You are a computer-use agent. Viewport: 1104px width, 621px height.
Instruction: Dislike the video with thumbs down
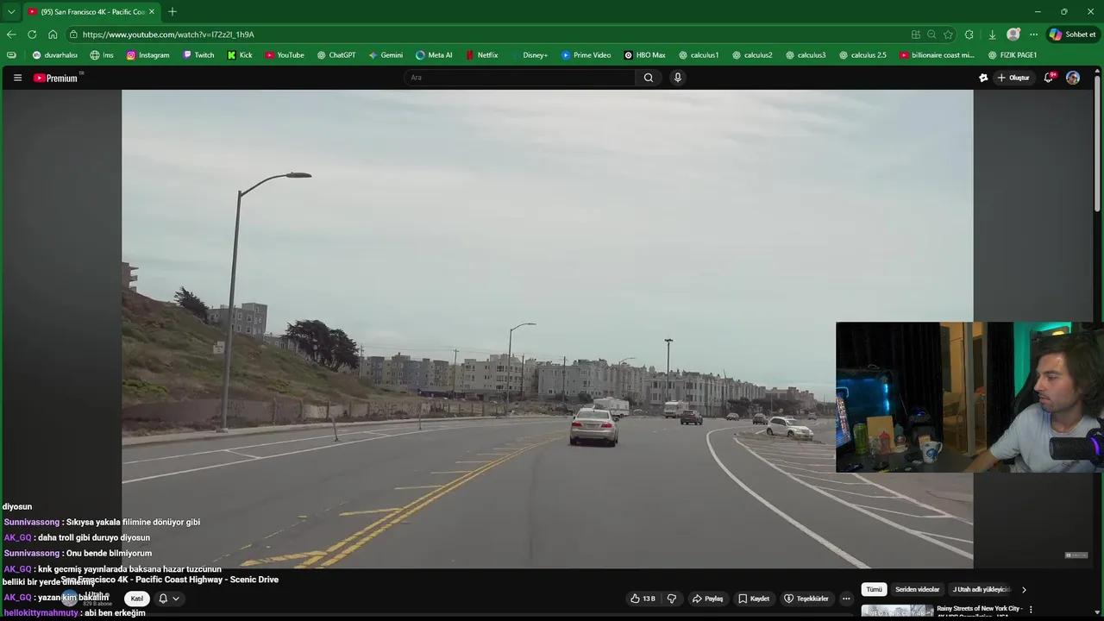pos(672,599)
